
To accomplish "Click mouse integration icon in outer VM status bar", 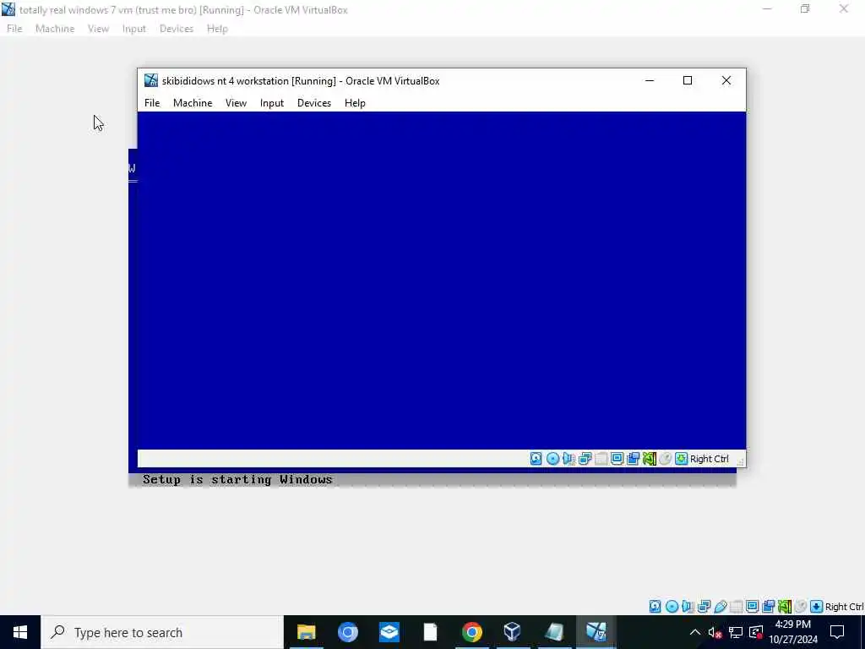I will coord(801,607).
